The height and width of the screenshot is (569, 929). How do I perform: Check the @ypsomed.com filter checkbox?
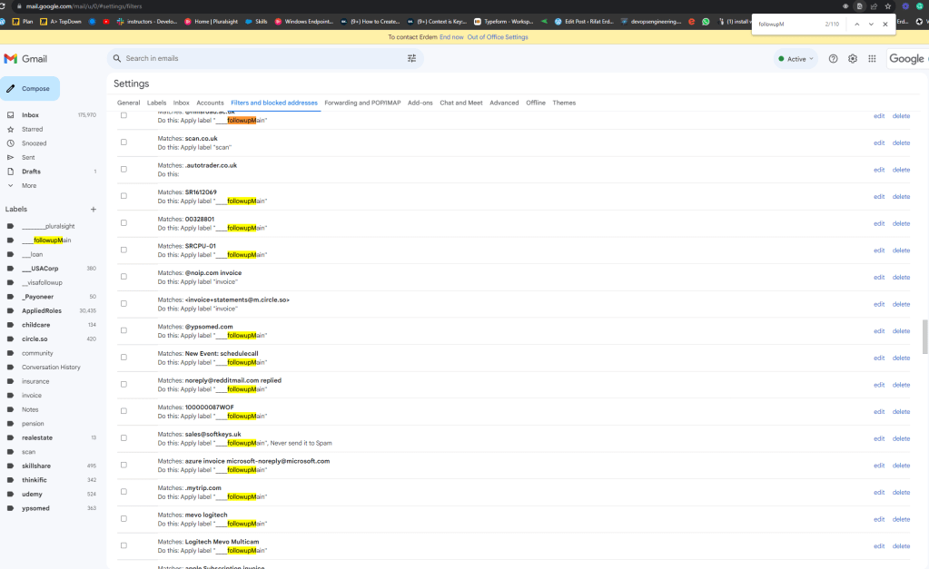pyautogui.click(x=124, y=330)
